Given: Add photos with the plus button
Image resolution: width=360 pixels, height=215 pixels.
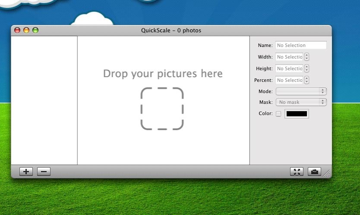Looking at the screenshot, I should (x=26, y=171).
